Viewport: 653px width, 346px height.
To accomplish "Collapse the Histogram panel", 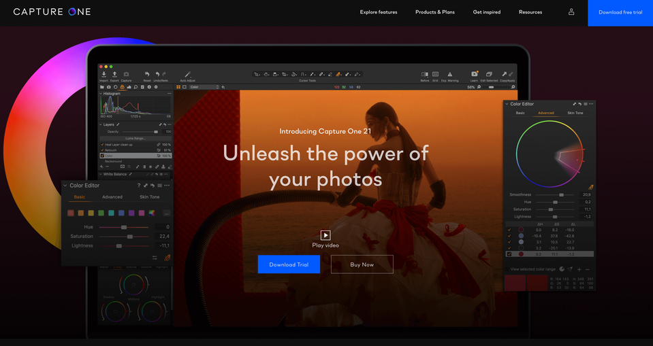I will coord(101,94).
